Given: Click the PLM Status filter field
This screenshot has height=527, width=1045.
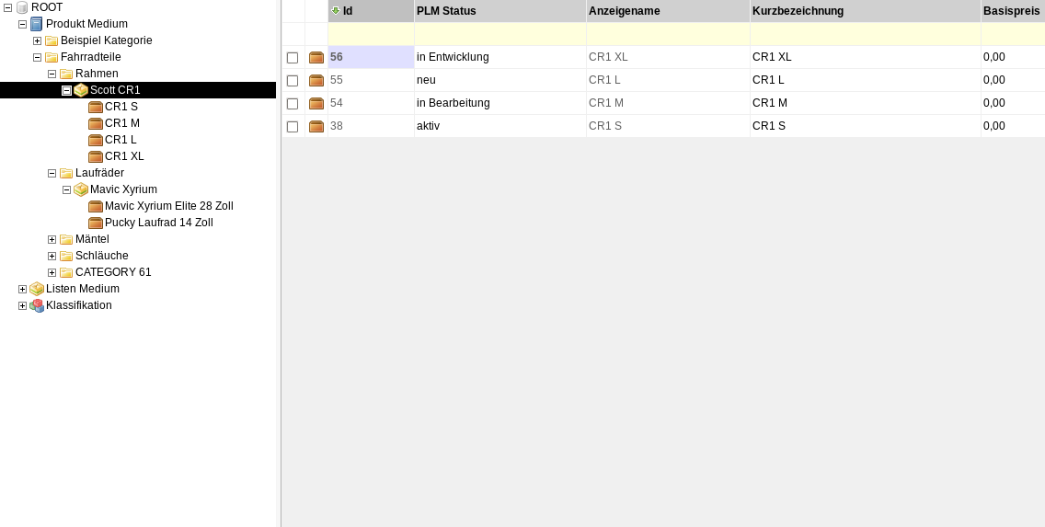Looking at the screenshot, I should tap(500, 34).
